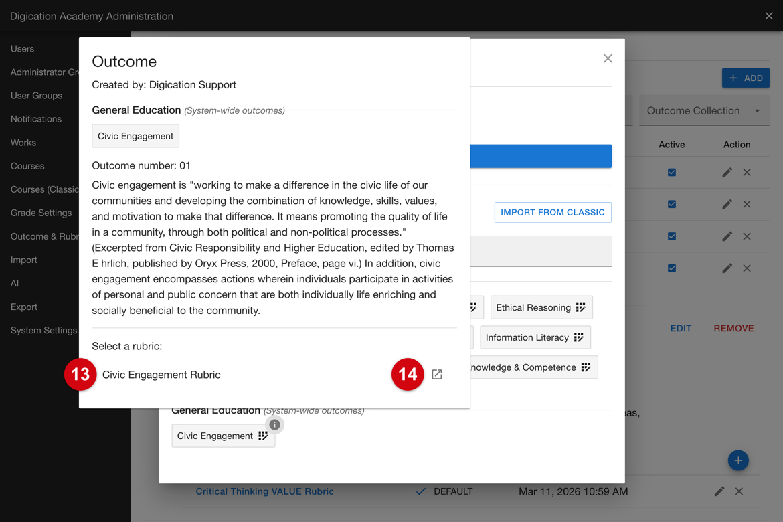
Task: Click Knowledge & Competence outcome chip
Action: [x=533, y=367]
